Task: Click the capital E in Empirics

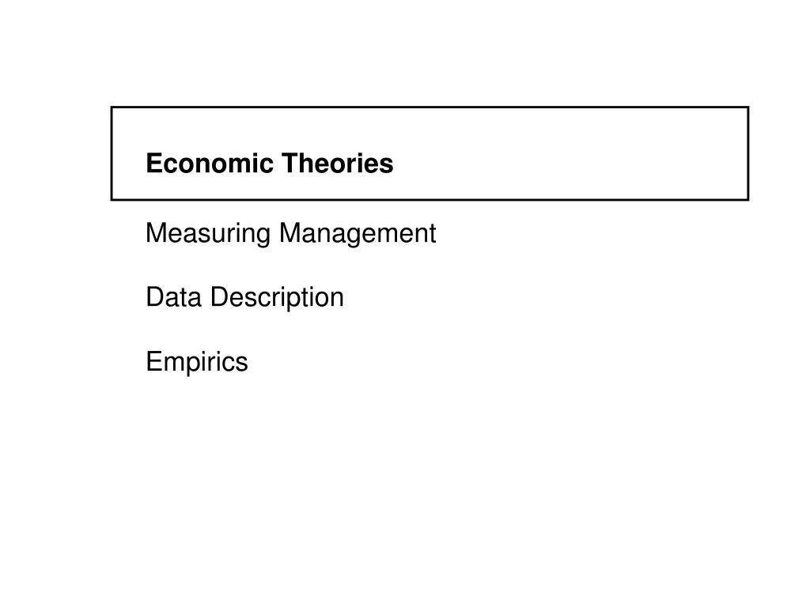Action: pos(154,361)
